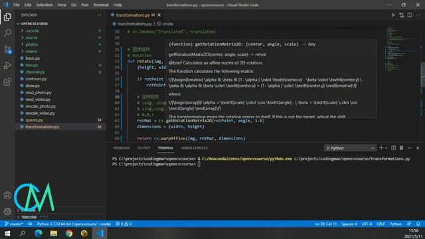Viewport: 425px width, 239px height.
Task: Close the terminal panel
Action: [418, 148]
